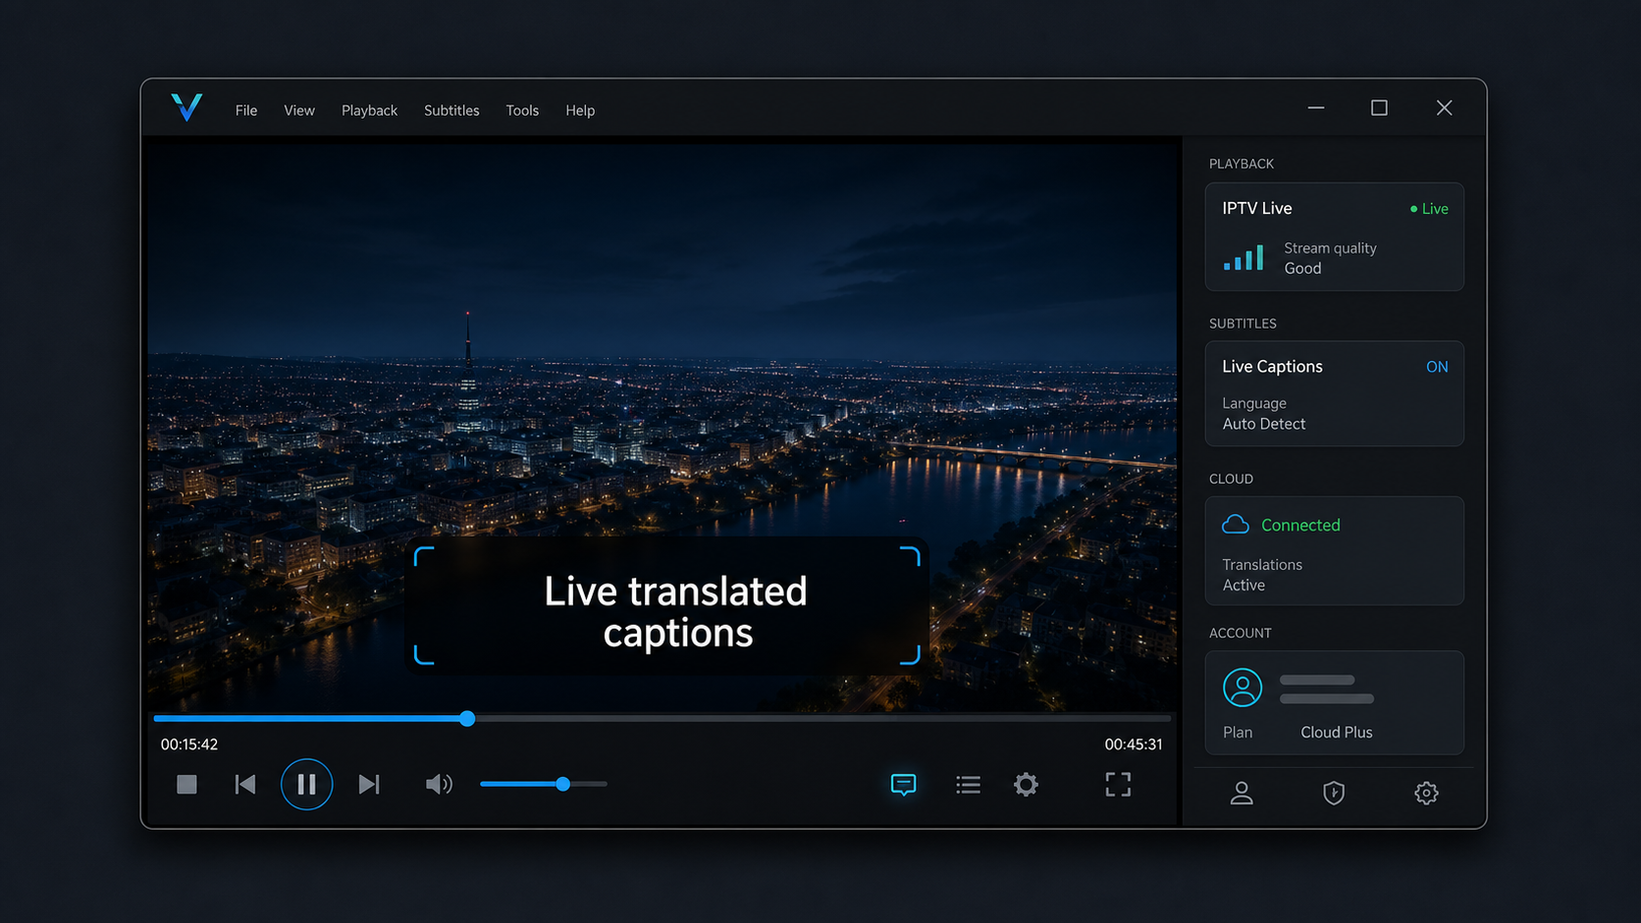Click the video progress bar

[662, 719]
